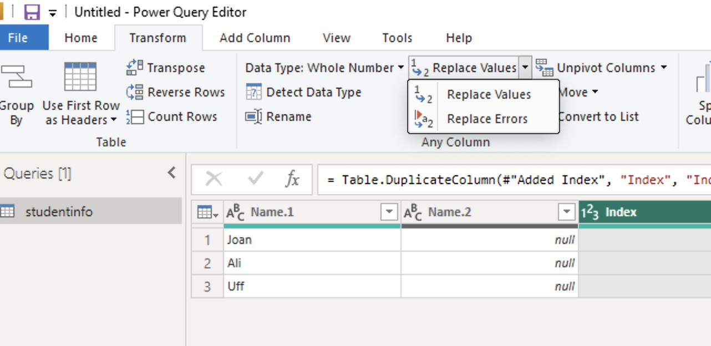Select row number 3 in the grid
Screen dimensions: 711x346
coord(207,286)
